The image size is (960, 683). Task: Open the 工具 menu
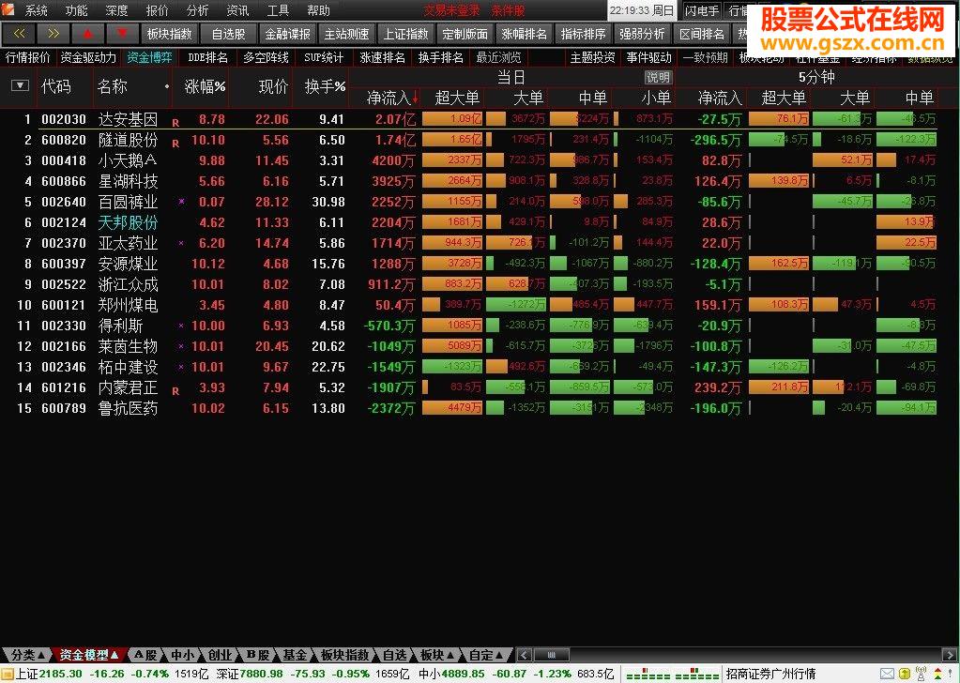pos(278,10)
